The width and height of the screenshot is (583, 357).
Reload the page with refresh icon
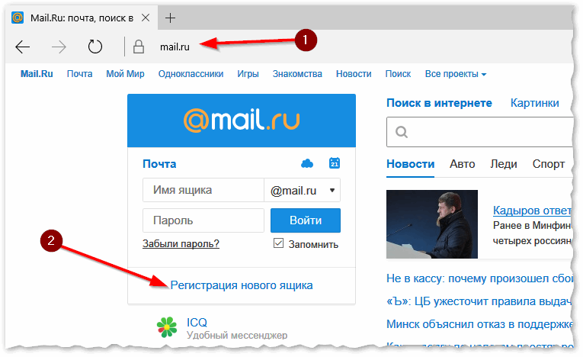coord(94,47)
